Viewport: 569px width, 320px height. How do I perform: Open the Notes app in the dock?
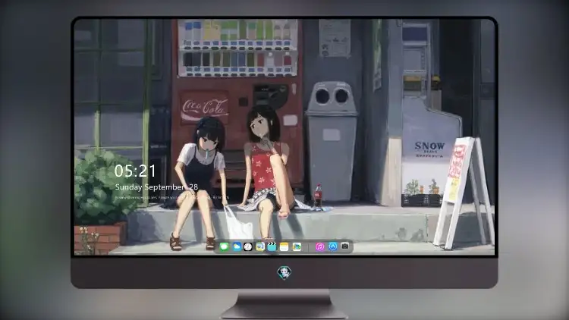[284, 247]
